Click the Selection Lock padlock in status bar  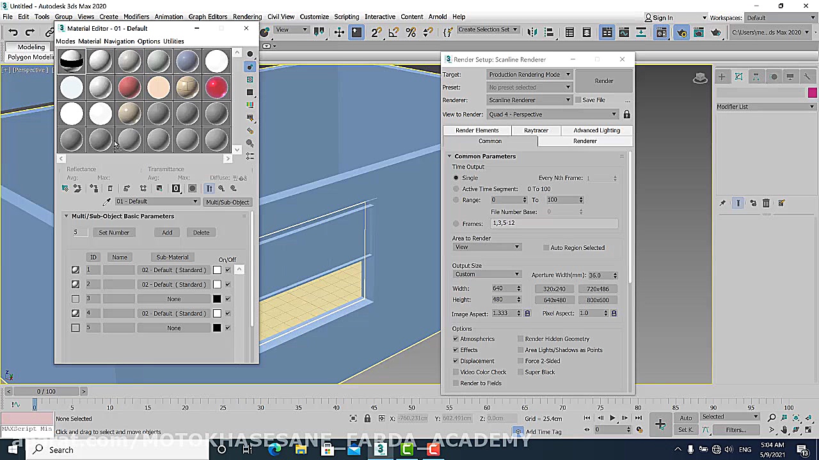point(367,418)
